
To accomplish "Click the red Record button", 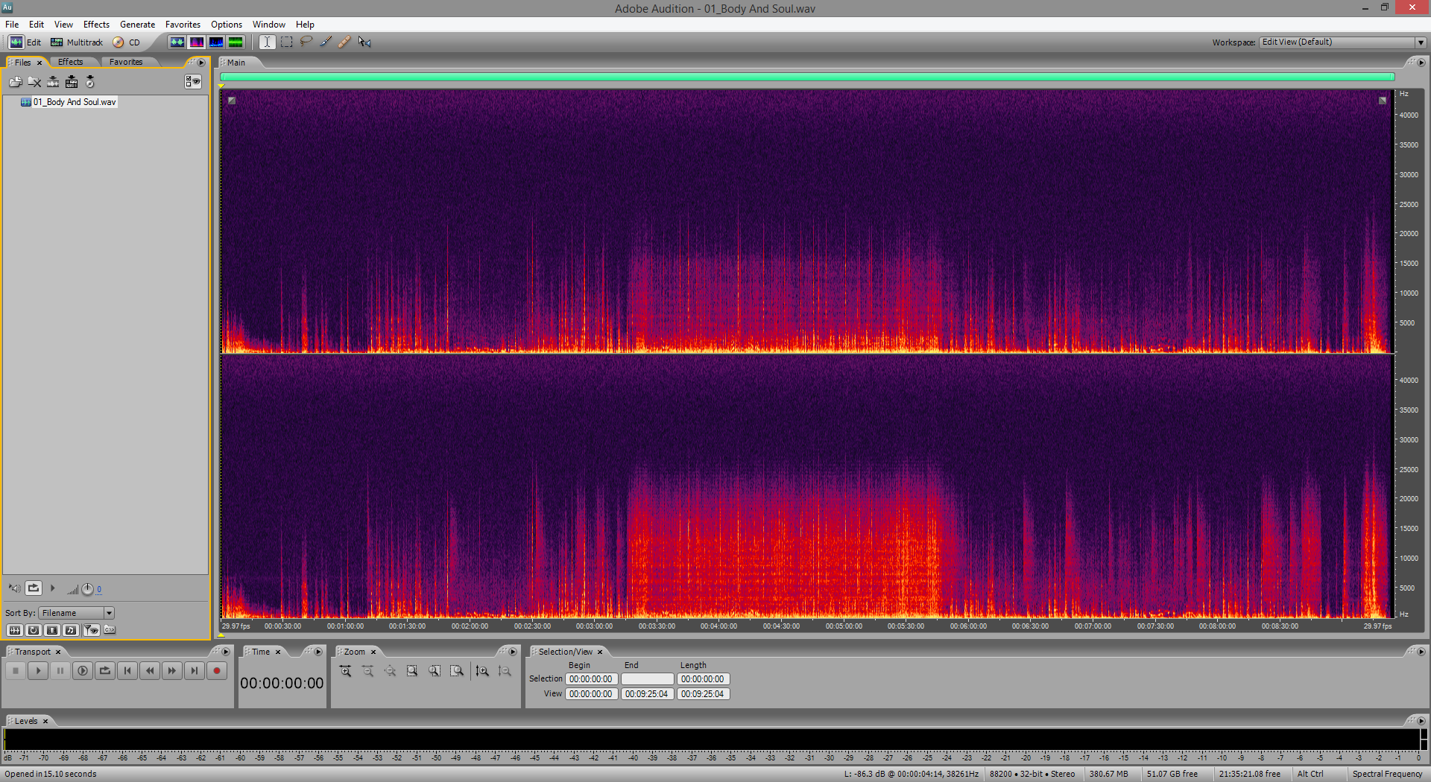I will [x=217, y=670].
